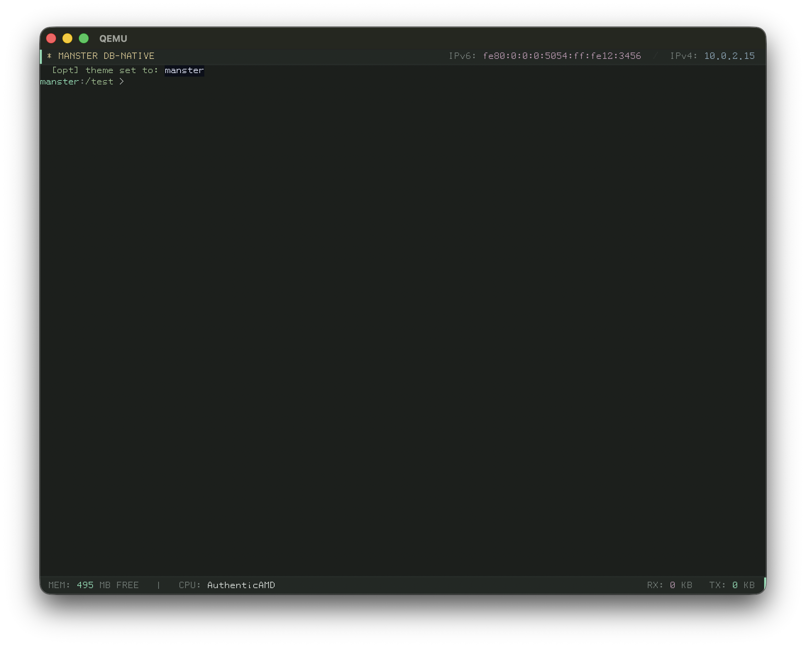Viewport: 806px width, 647px height.
Task: Place cursor at the manster:/test prompt
Action: click(x=123, y=82)
